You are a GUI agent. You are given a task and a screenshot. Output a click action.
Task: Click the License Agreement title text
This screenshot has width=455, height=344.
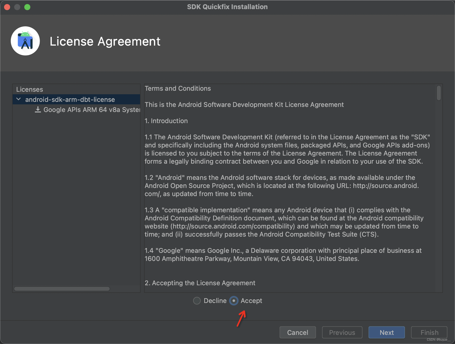[105, 41]
